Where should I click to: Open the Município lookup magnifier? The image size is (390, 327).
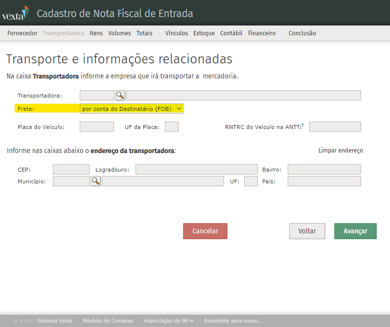pos(95,181)
